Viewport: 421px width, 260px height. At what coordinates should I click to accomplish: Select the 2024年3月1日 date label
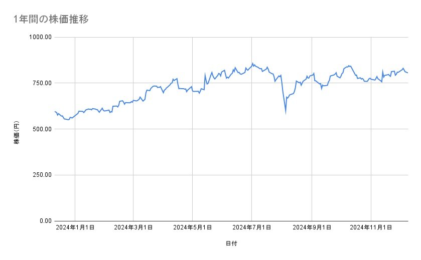pos(133,228)
